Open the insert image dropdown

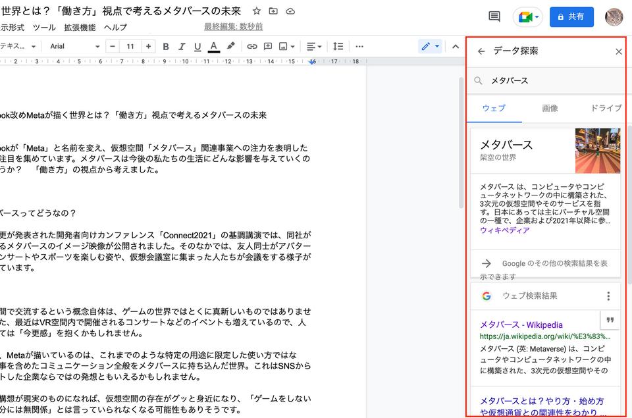[287, 46]
